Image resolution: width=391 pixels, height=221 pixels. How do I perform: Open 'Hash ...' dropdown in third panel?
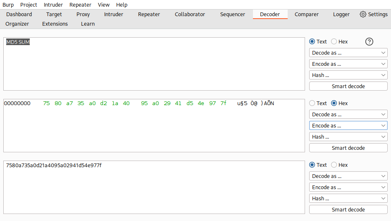coord(348,199)
